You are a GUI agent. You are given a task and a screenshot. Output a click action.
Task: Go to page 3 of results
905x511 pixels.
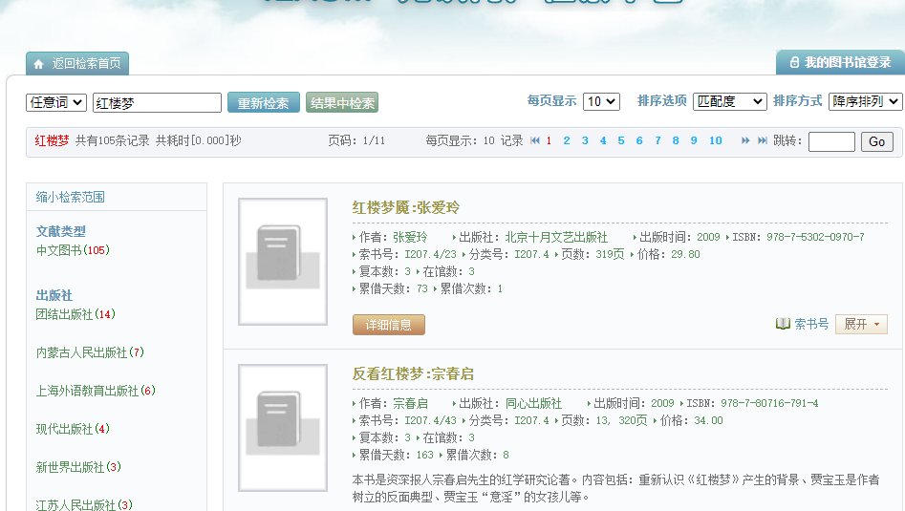pos(585,140)
